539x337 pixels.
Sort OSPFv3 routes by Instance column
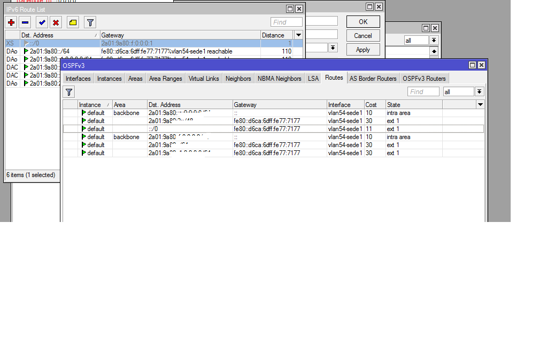click(x=95, y=104)
